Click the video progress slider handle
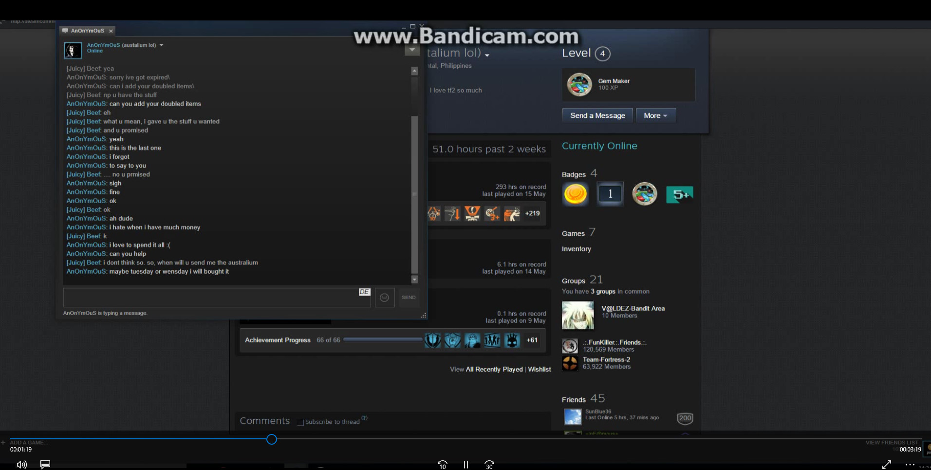Image resolution: width=931 pixels, height=470 pixels. click(x=272, y=439)
